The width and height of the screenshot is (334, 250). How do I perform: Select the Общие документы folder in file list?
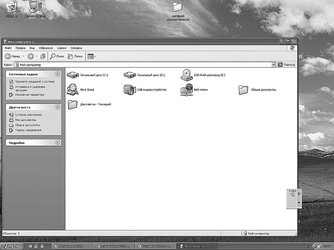243,90
